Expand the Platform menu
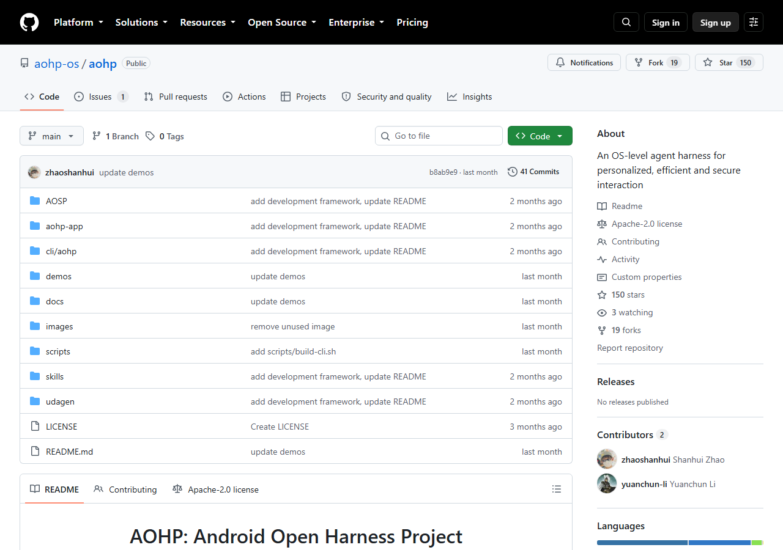 (x=78, y=23)
